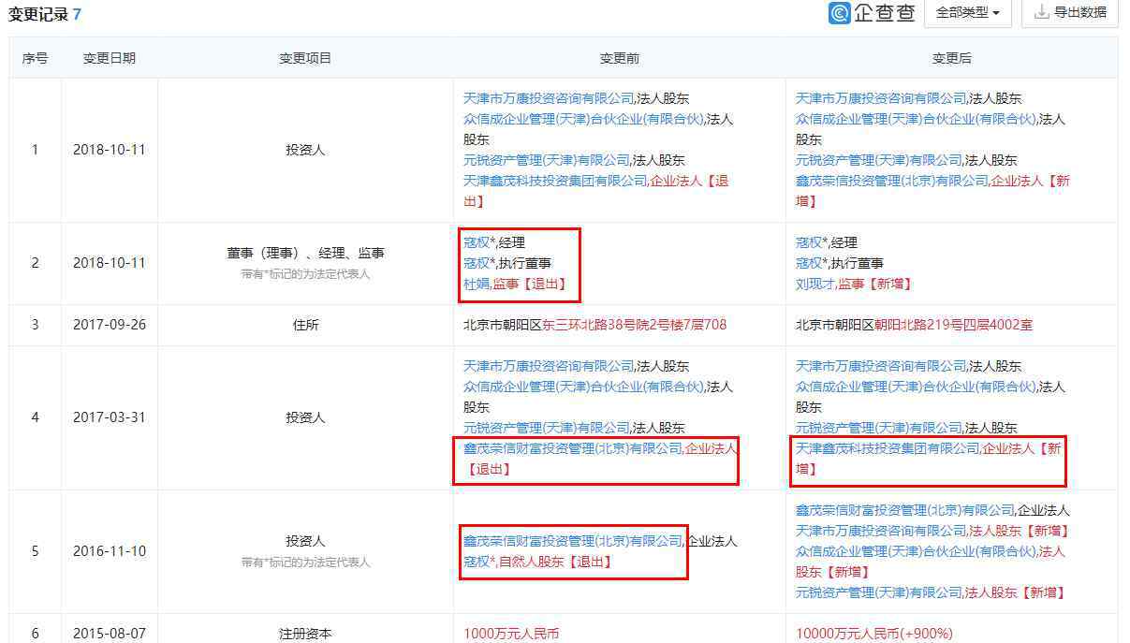Select the 变更记录 7 section title

coord(45,14)
